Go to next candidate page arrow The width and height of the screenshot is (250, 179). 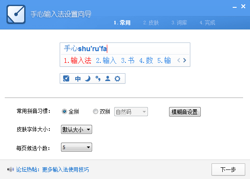pyautogui.click(x=185, y=60)
